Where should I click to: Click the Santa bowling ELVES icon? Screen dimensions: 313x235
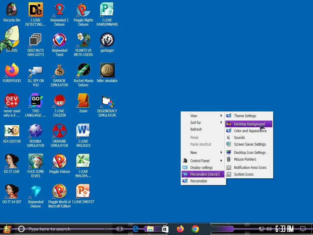pyautogui.click(x=36, y=161)
